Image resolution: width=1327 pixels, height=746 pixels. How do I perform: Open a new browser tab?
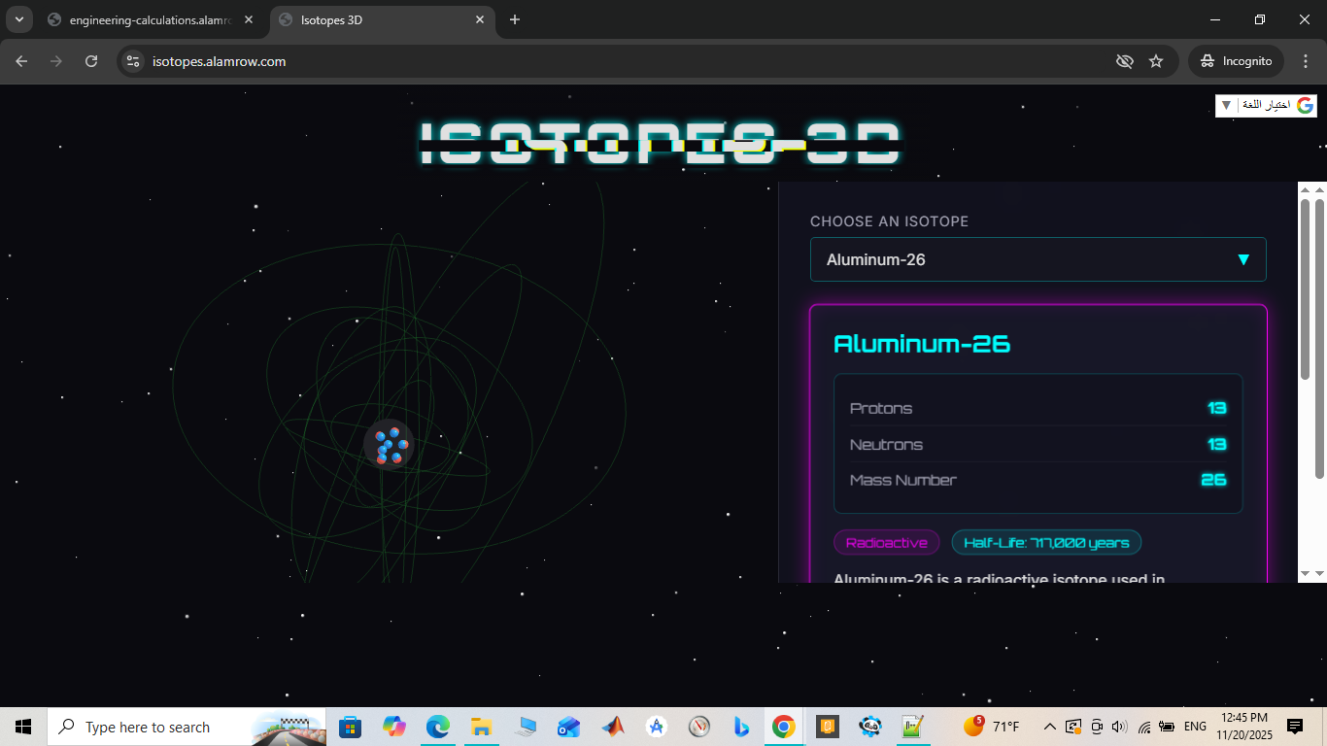[515, 19]
